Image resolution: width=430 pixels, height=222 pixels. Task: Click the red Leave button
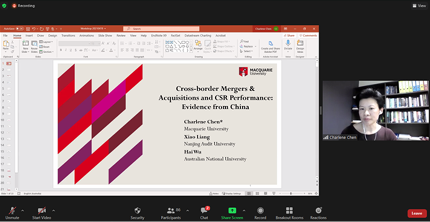point(416,213)
